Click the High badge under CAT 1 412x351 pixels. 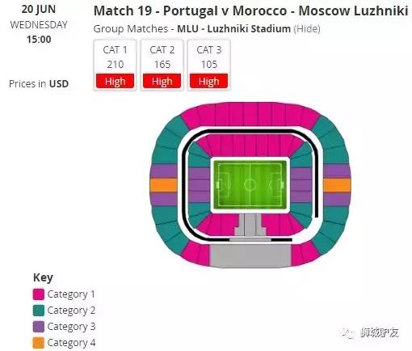point(116,81)
